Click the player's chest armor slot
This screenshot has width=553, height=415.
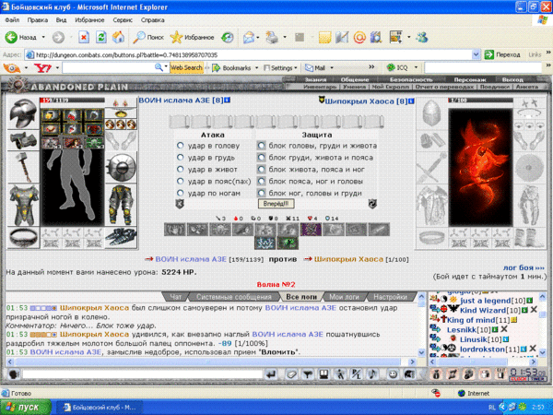(x=24, y=205)
